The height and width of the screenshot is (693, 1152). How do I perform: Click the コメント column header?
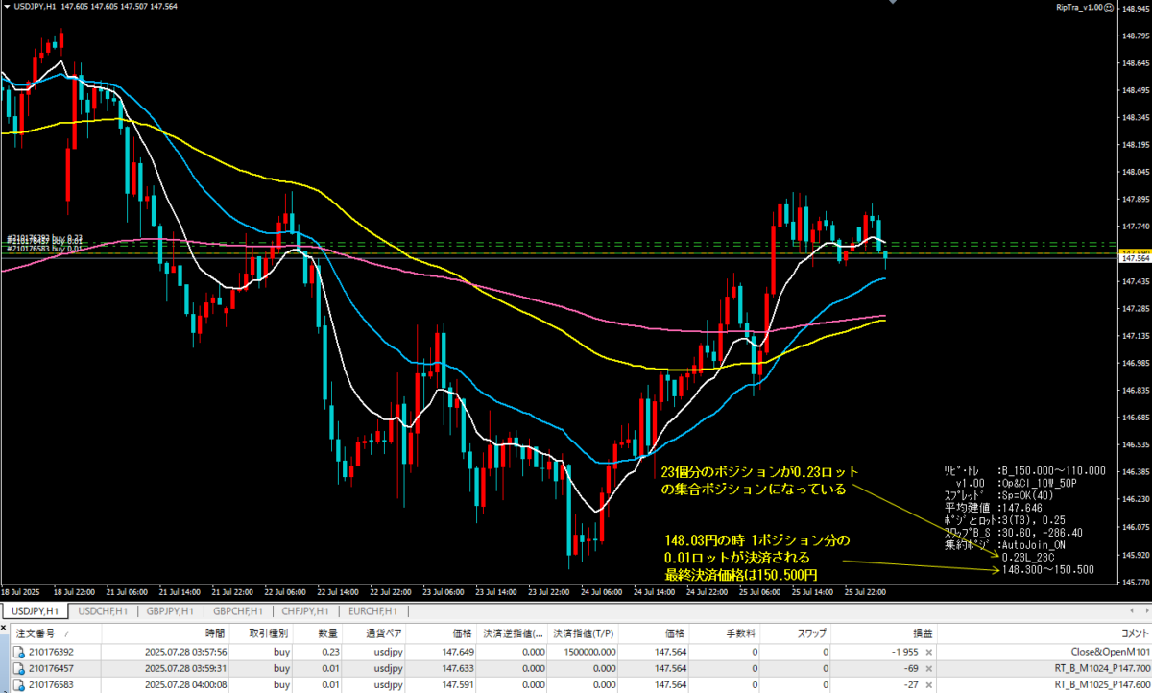click(1125, 633)
